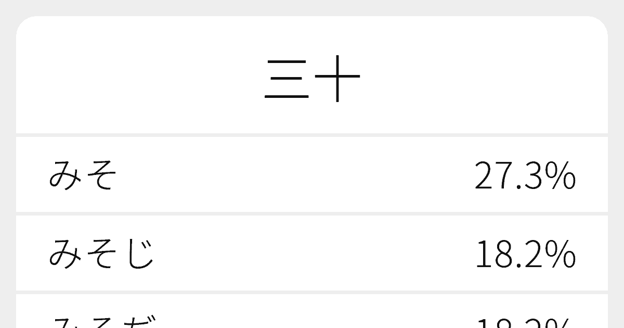
Task: Select the みそじ reading label
Action: 102,254
